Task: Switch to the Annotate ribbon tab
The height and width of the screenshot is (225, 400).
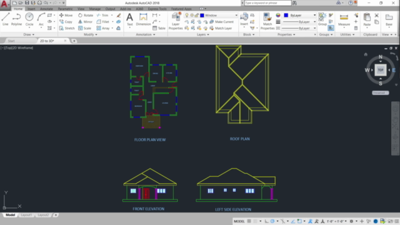Action: click(x=46, y=9)
